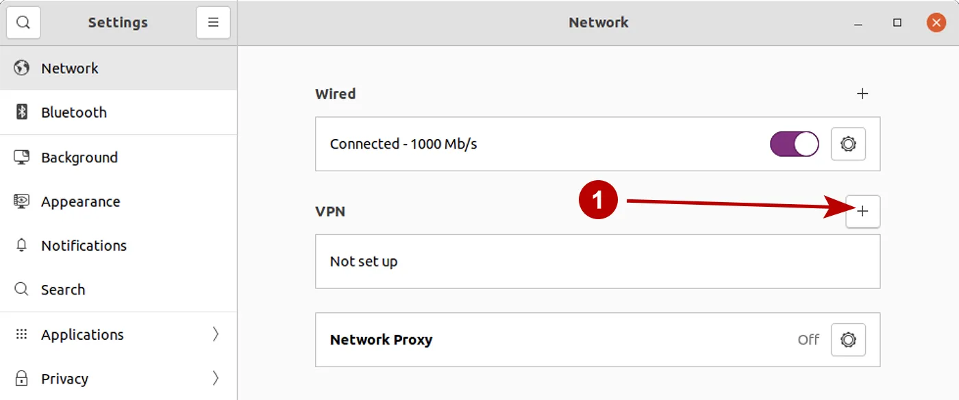Add a wired profile using the plus button
Viewport: 959px width, 400px height.
click(x=863, y=93)
